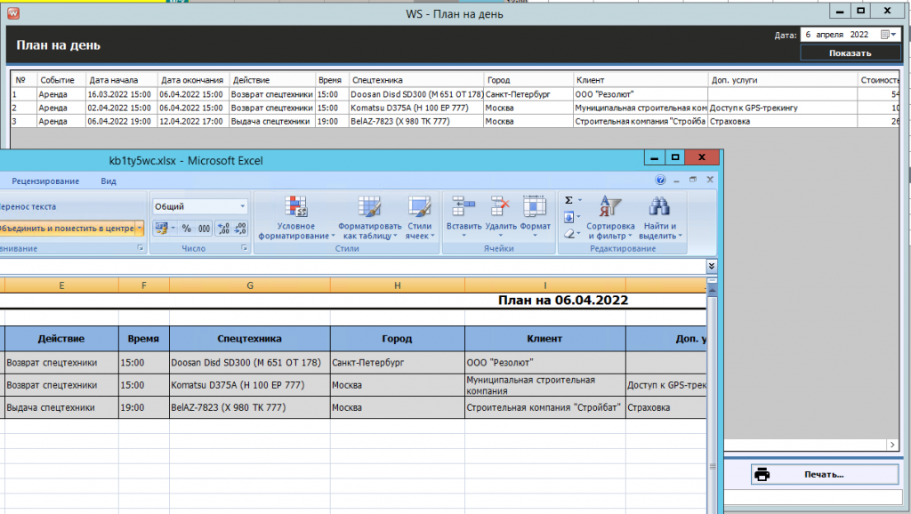Screen dimensions: 911x514
Task: Select Excel column H header
Action: tap(398, 285)
